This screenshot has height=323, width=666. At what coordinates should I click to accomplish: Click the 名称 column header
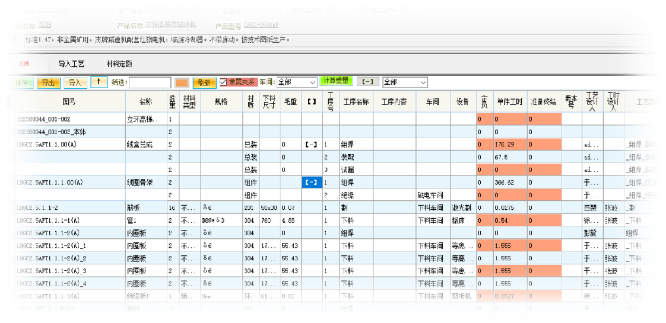point(145,102)
